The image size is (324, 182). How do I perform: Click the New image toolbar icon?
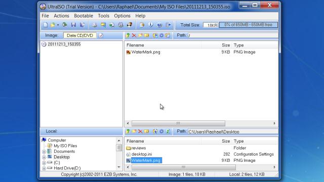(46, 25)
